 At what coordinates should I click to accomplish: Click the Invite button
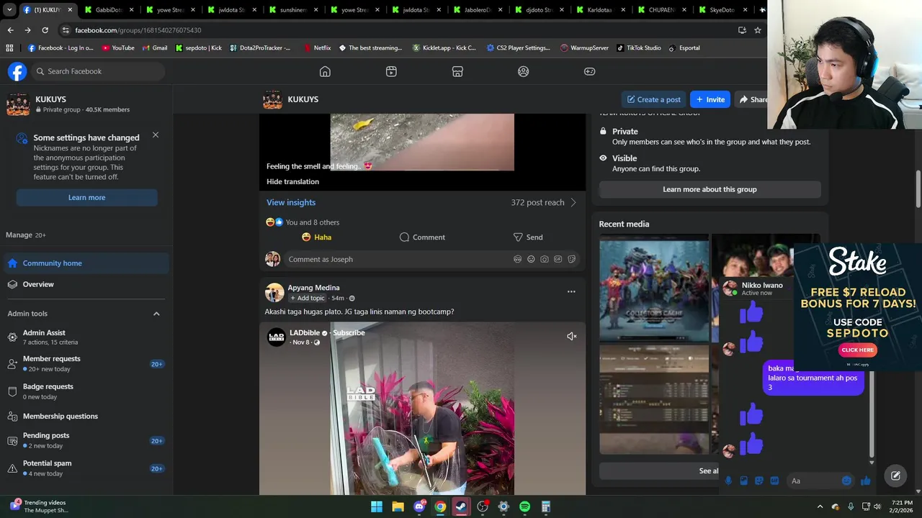(710, 99)
